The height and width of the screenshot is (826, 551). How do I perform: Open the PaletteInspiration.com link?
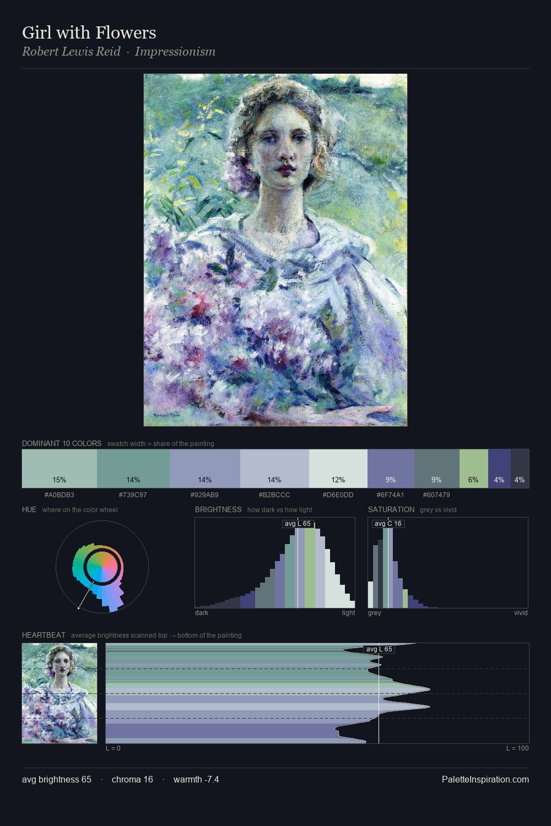tap(485, 779)
